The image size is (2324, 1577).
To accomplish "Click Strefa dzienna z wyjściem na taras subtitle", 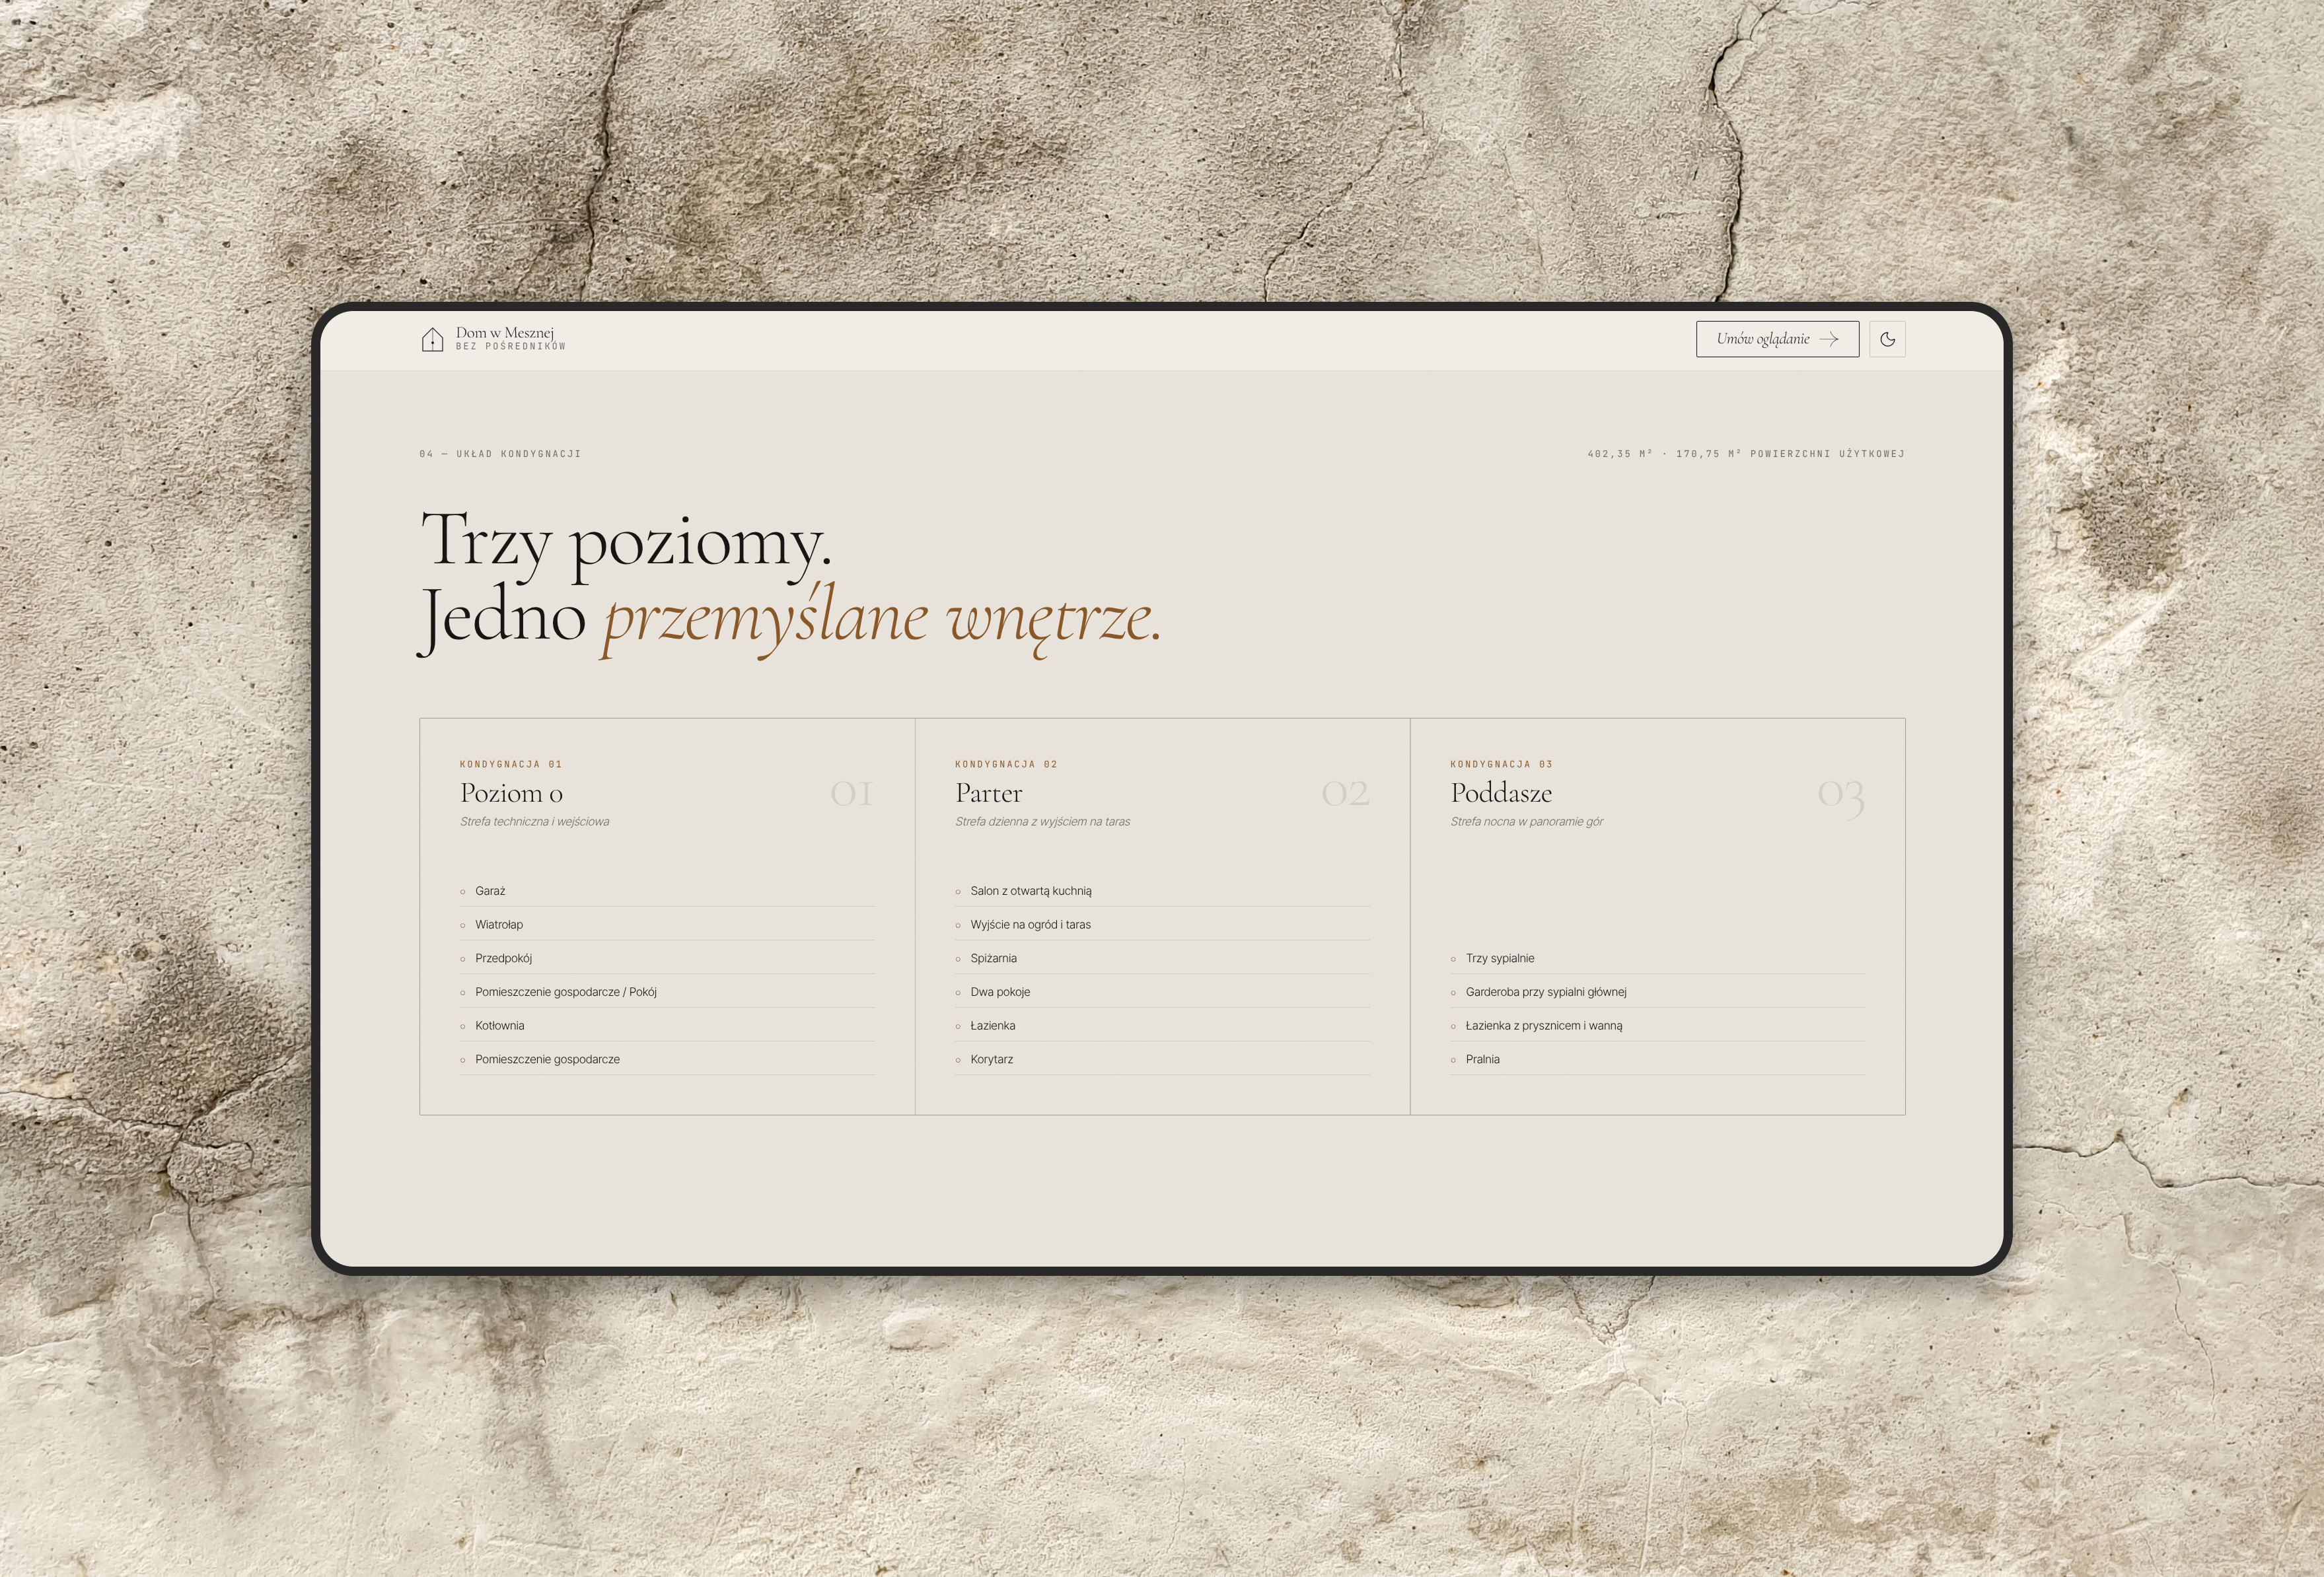I will pyautogui.click(x=1042, y=822).
